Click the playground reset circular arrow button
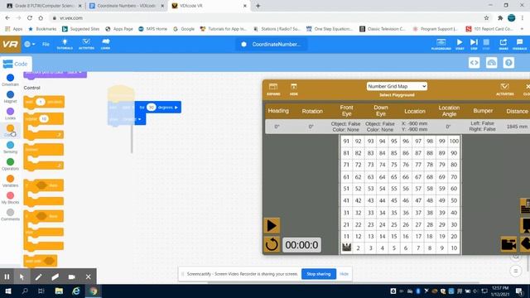Image resolution: width=530 pixels, height=298 pixels. point(272,244)
